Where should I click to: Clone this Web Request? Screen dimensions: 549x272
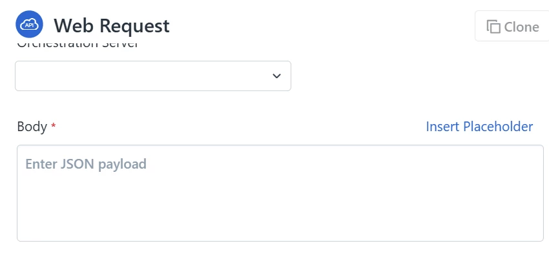coord(513,26)
